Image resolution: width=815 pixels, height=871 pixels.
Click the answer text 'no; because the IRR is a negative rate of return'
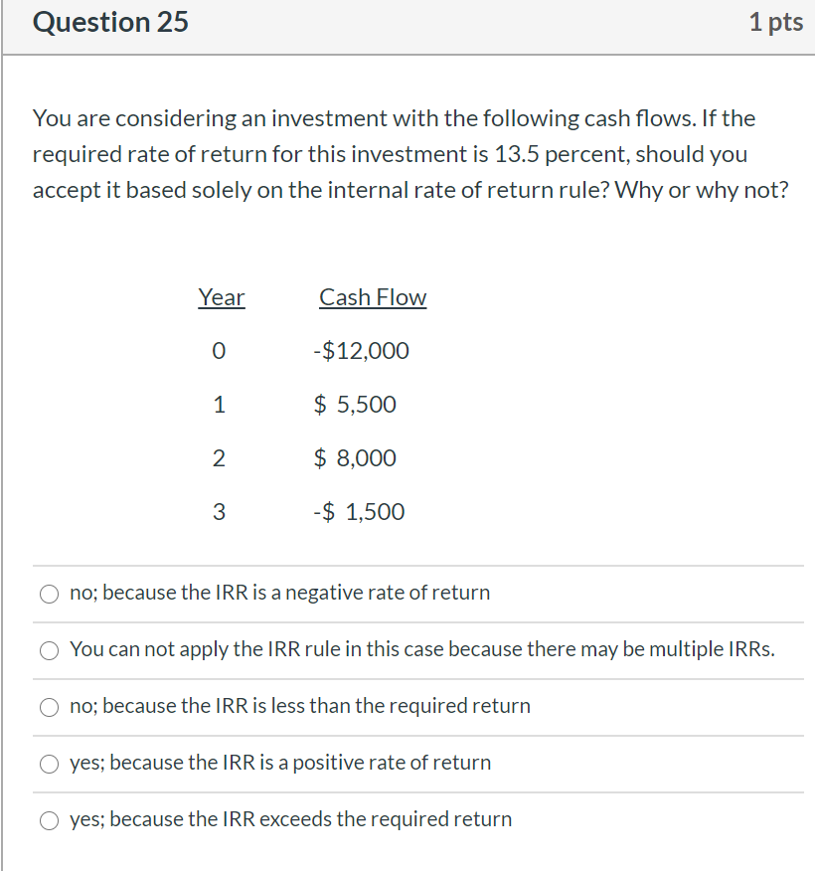click(x=279, y=593)
